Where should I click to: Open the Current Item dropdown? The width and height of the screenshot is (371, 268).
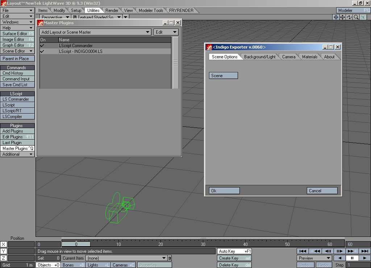(126, 258)
